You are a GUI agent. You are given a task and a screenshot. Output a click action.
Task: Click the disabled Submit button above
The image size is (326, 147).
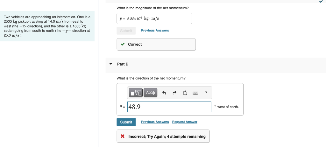126,31
